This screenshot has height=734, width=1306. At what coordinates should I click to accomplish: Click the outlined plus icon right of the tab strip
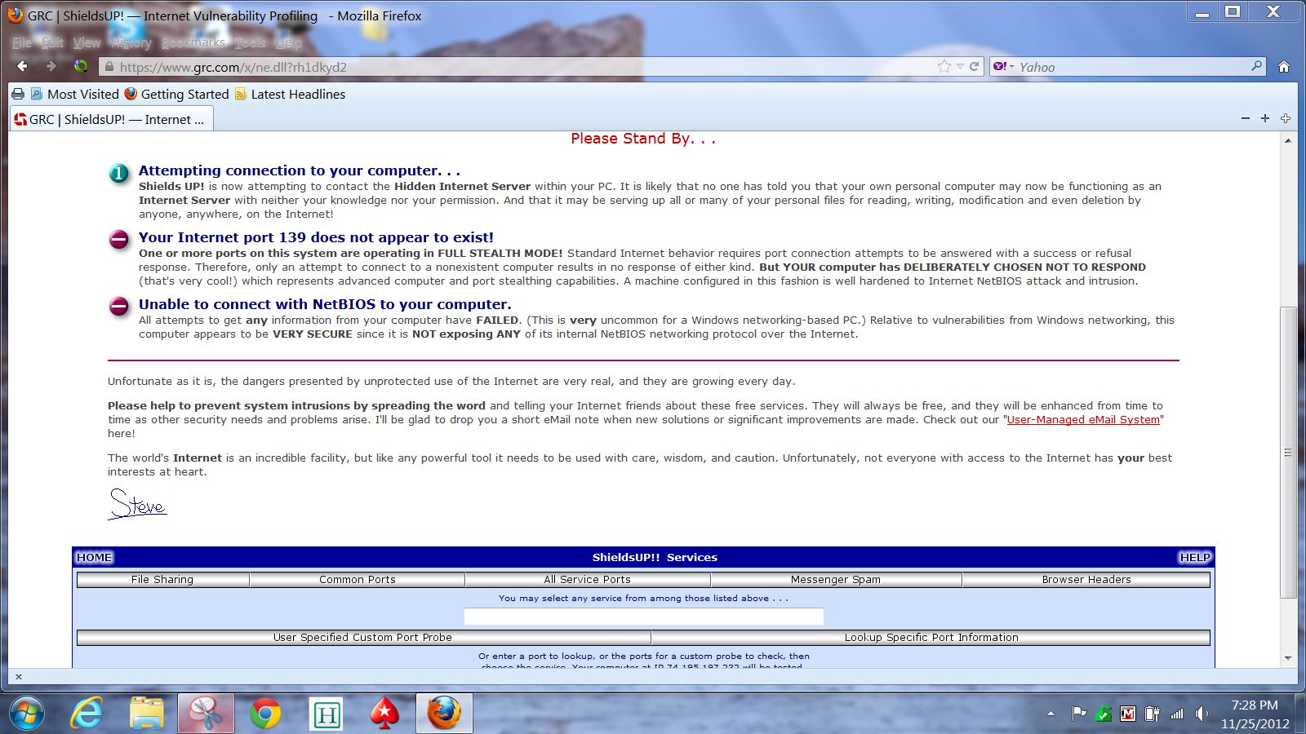1286,118
